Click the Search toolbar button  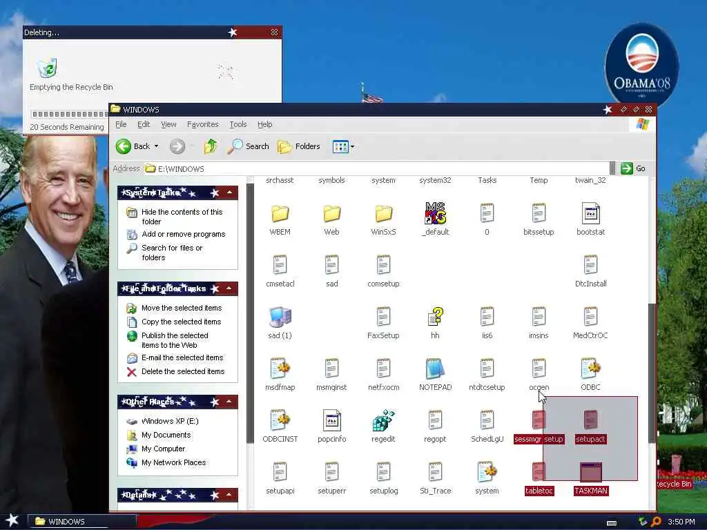(248, 146)
